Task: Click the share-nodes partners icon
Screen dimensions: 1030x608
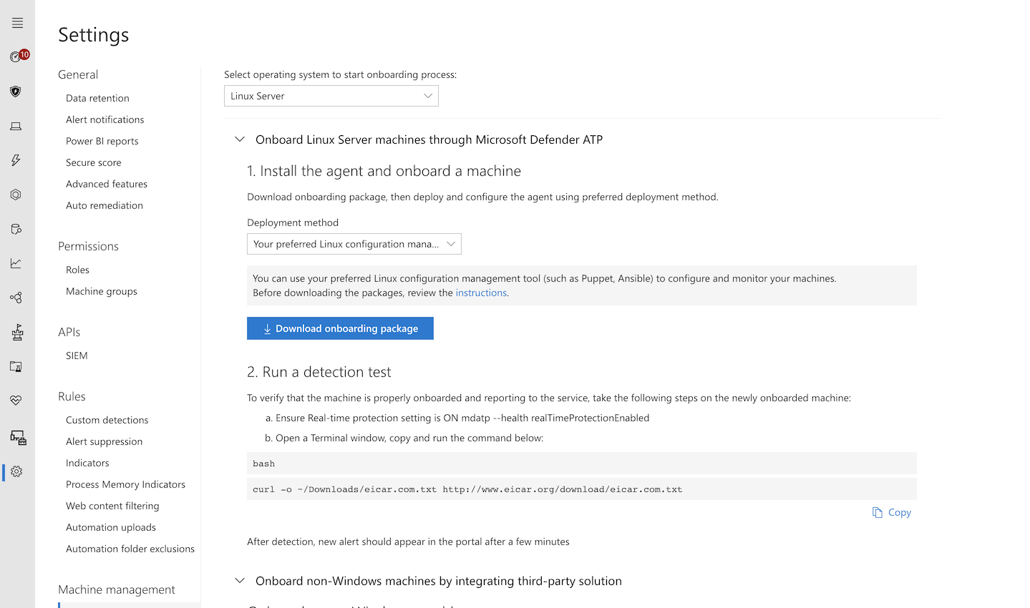Action: coord(16,298)
